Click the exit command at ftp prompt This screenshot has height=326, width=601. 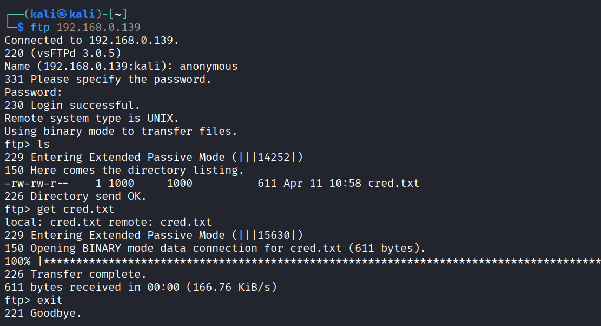(x=50, y=301)
